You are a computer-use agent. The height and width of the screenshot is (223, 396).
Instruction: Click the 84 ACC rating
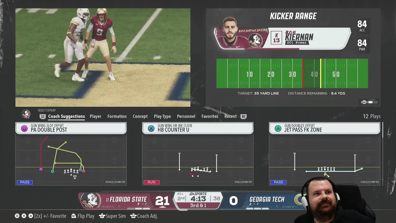(362, 26)
